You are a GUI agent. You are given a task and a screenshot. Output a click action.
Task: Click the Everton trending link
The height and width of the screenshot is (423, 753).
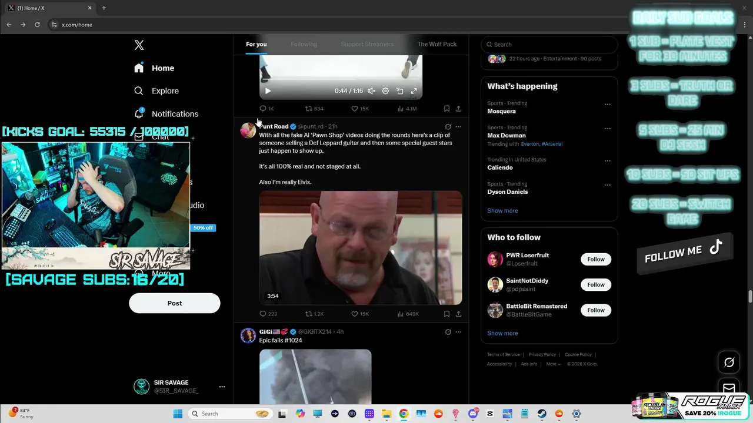coord(529,144)
